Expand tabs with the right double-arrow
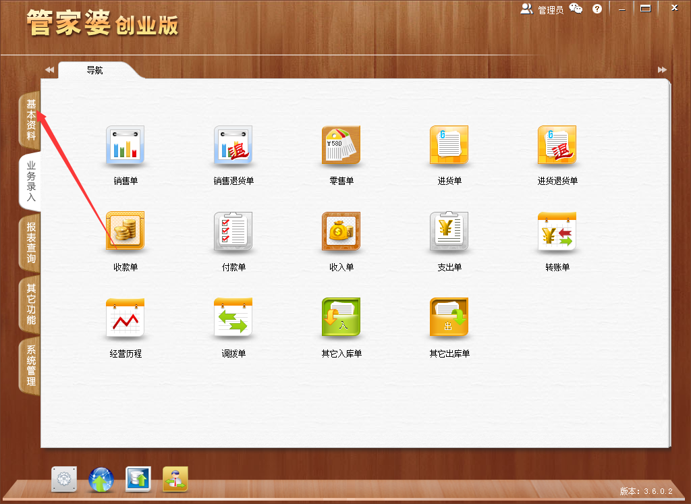691x504 pixels. coord(662,69)
